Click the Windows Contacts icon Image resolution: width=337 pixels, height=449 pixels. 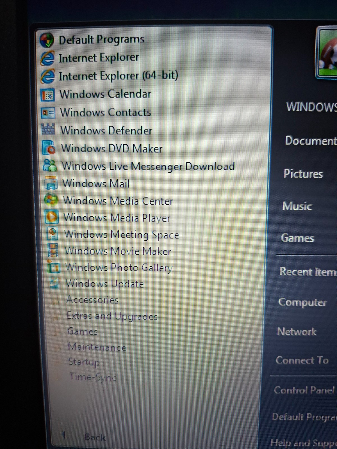click(x=48, y=113)
